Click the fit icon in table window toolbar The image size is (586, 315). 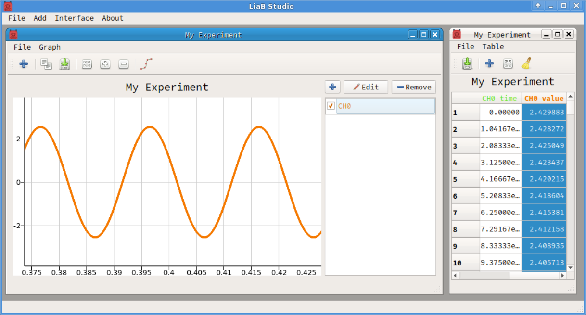(x=508, y=63)
